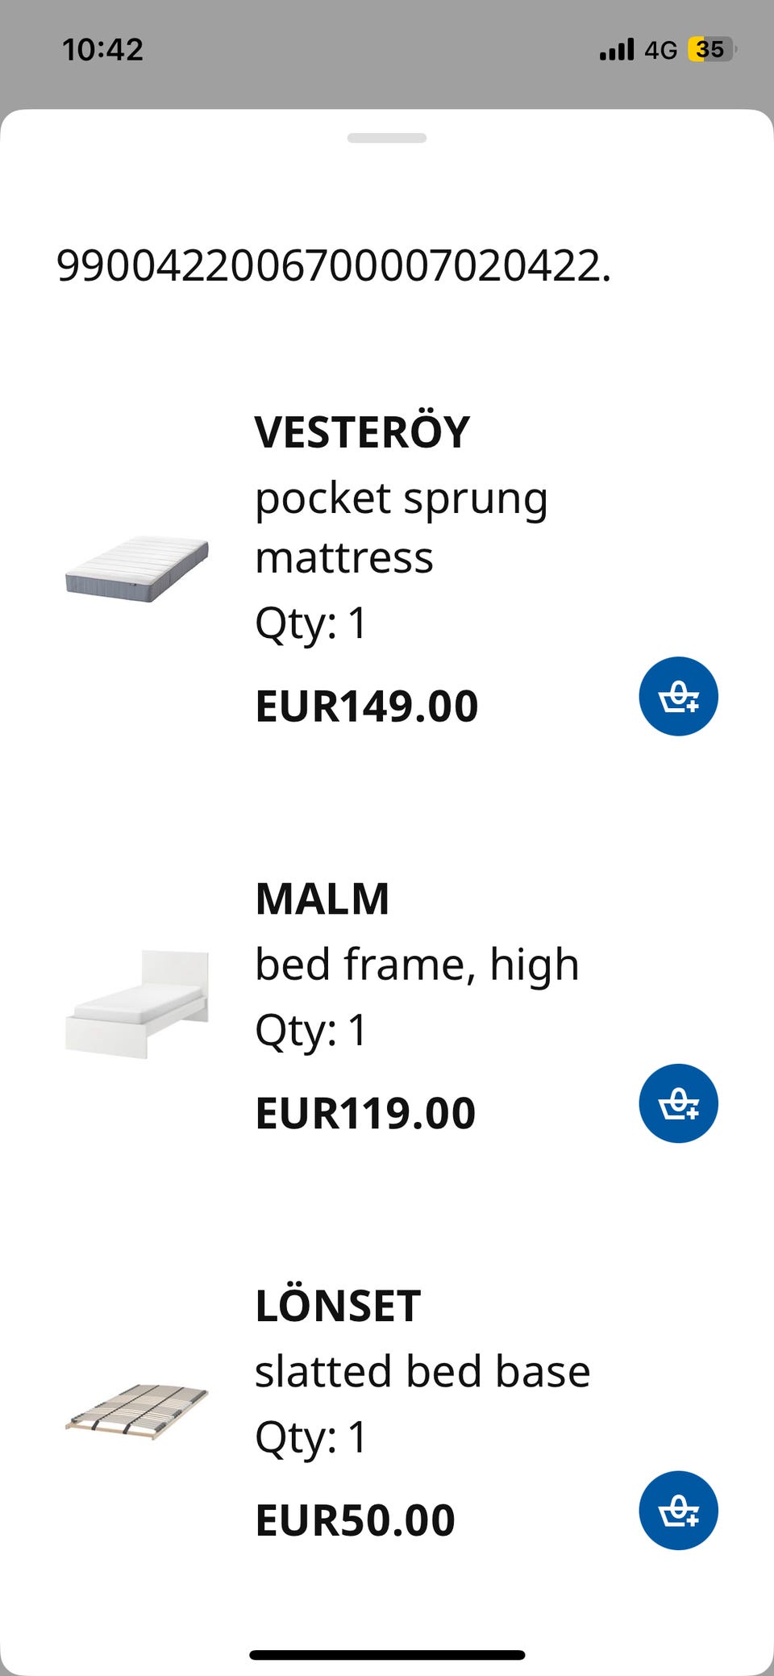This screenshot has width=774, height=1676.
Task: Tap "pocket sprung mattress" description text
Action: pyautogui.click(x=401, y=527)
